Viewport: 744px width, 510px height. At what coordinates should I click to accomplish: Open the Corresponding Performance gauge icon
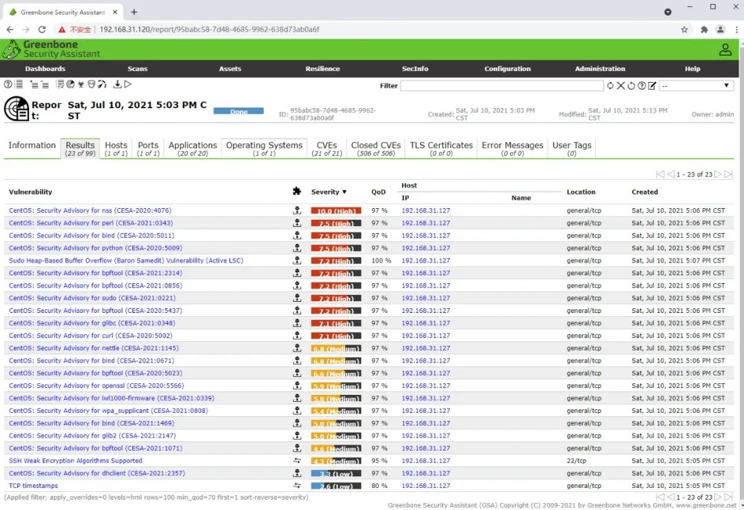click(102, 85)
